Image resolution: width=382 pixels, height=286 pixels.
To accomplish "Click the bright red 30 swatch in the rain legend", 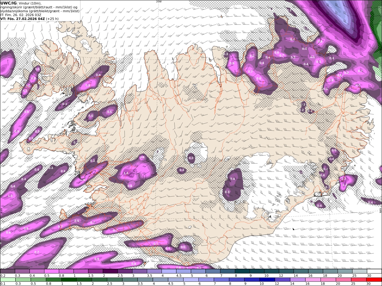I will 374,280.
